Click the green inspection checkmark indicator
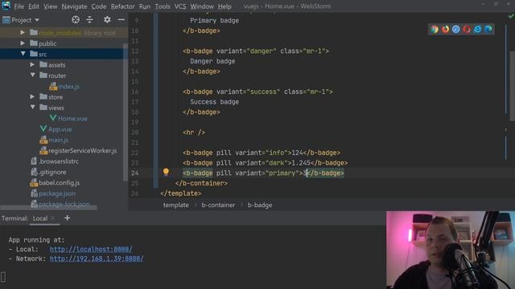Image resolution: width=515 pixels, height=289 pixels. (511, 16)
